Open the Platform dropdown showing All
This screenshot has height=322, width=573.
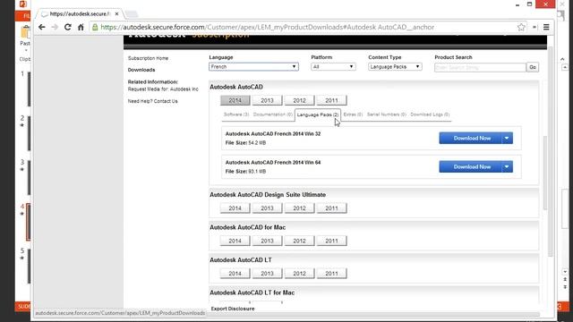[333, 67]
